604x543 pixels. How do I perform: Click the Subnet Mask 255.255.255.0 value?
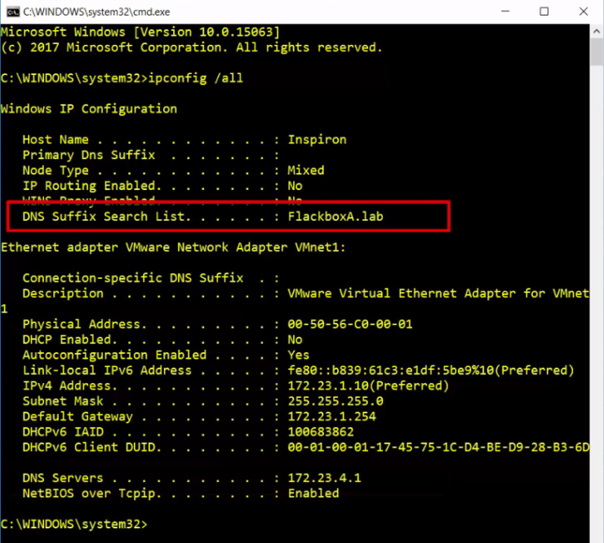[x=335, y=401]
